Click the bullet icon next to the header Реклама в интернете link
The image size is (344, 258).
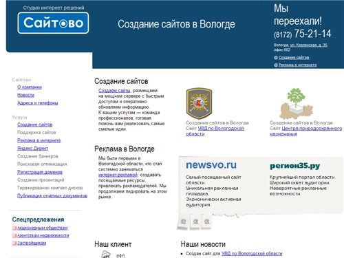coord(276,65)
